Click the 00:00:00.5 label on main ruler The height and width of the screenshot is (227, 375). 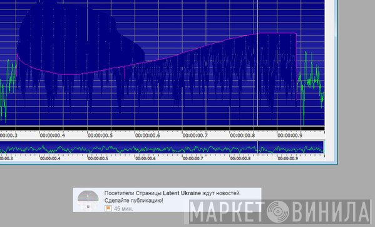coord(100,136)
